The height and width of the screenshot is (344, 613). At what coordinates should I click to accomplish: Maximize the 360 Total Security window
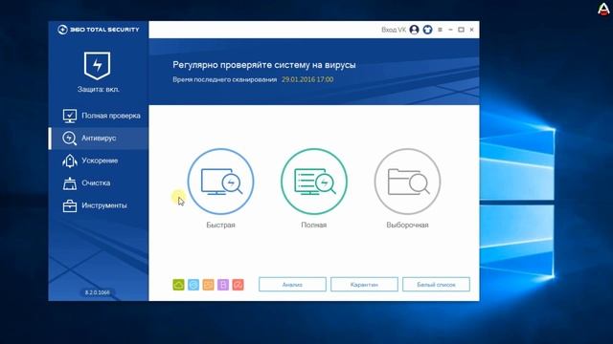(x=461, y=30)
